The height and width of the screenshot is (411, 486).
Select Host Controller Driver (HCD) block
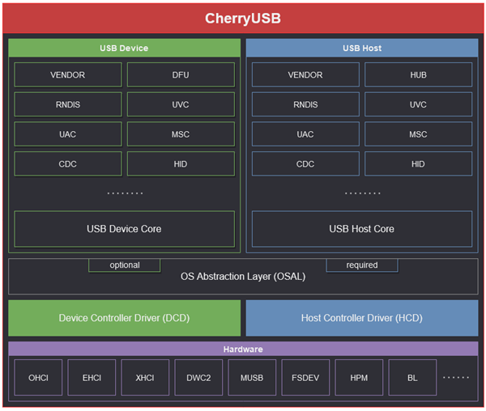(x=361, y=318)
